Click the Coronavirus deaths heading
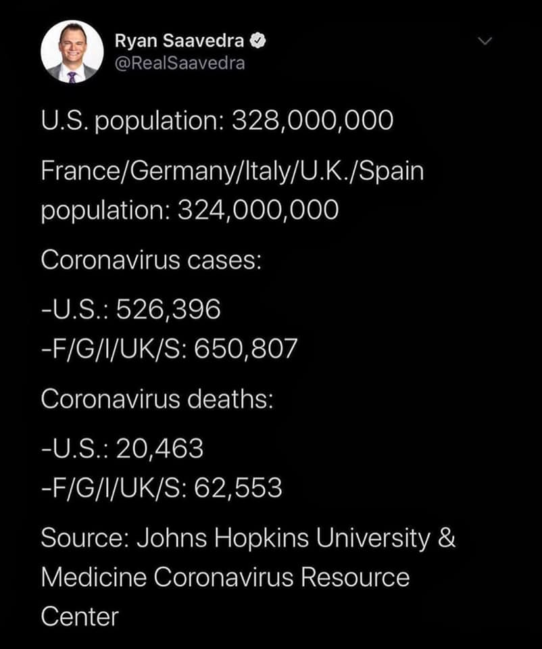Image resolution: width=542 pixels, height=649 pixels. (x=157, y=400)
